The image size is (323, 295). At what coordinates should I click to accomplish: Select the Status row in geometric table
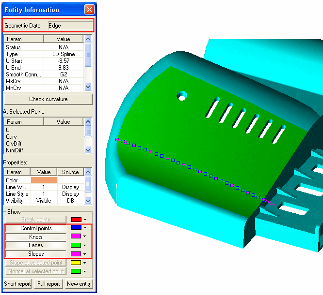point(44,47)
